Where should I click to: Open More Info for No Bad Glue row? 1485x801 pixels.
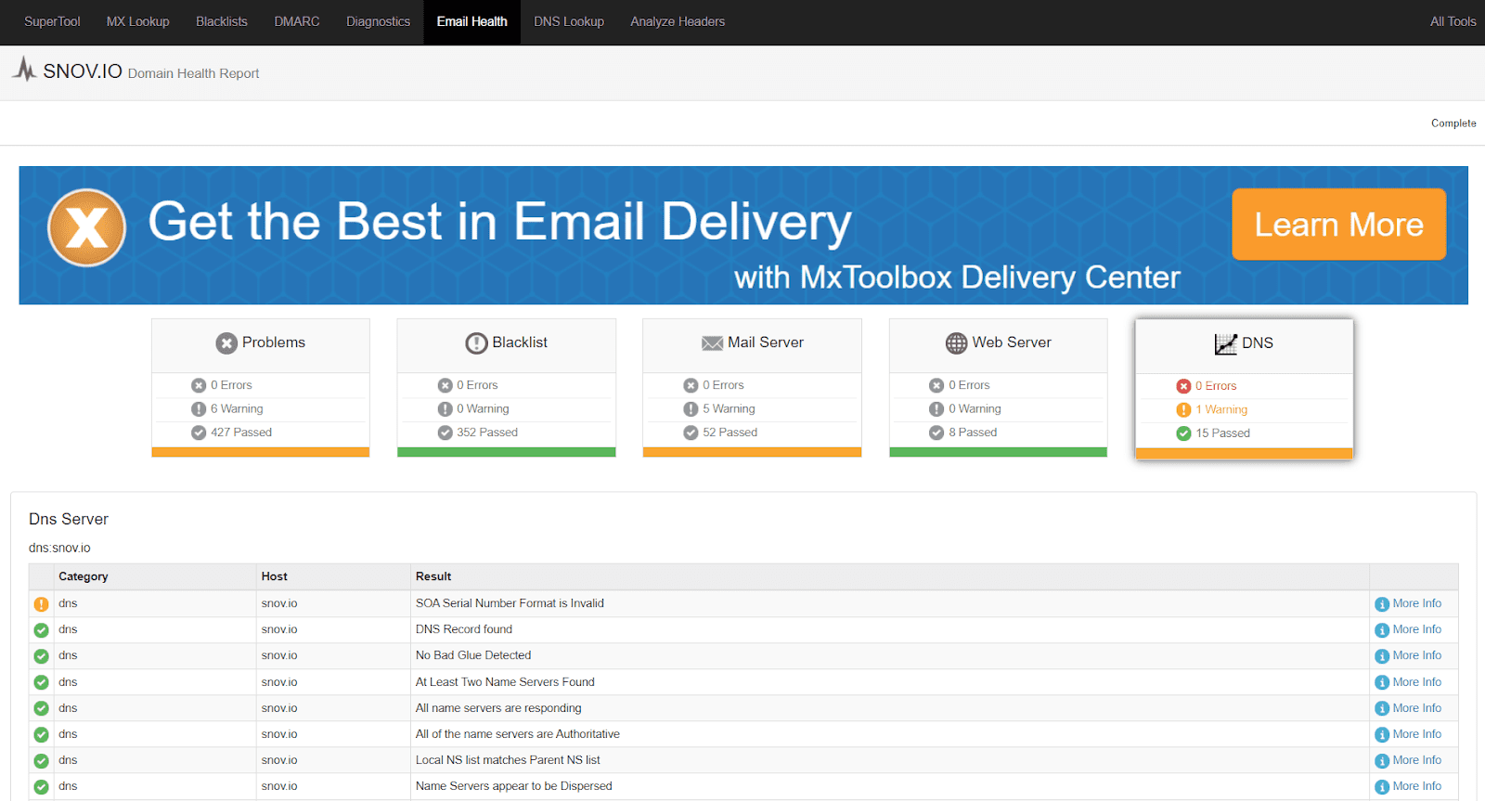[x=1416, y=655]
